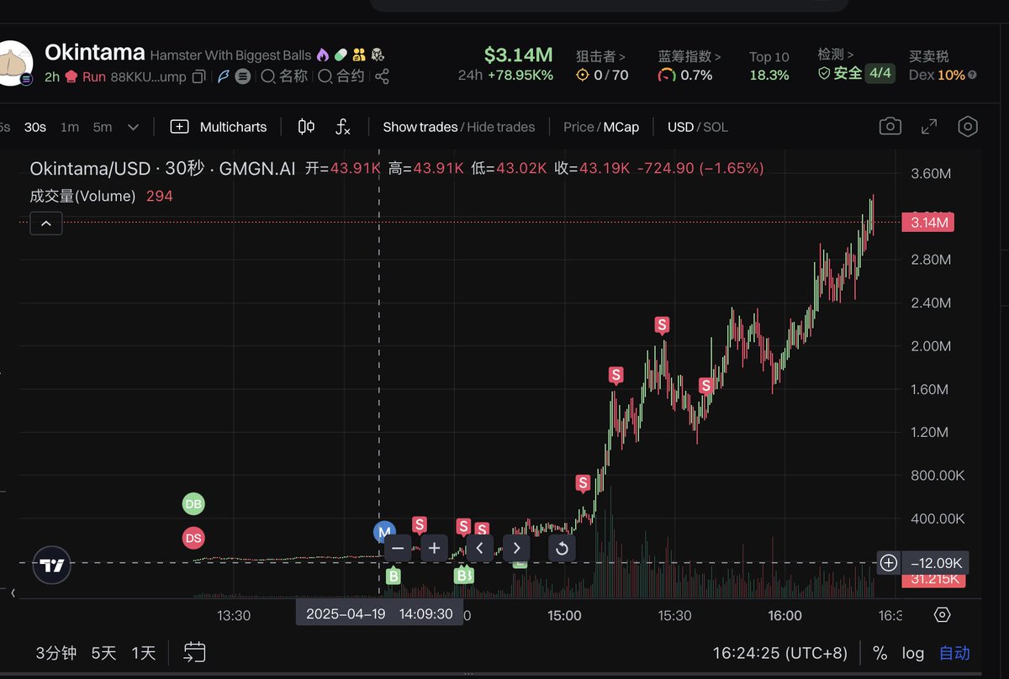Image resolution: width=1009 pixels, height=679 pixels.
Task: Select the 30s chart interval
Action: point(35,127)
